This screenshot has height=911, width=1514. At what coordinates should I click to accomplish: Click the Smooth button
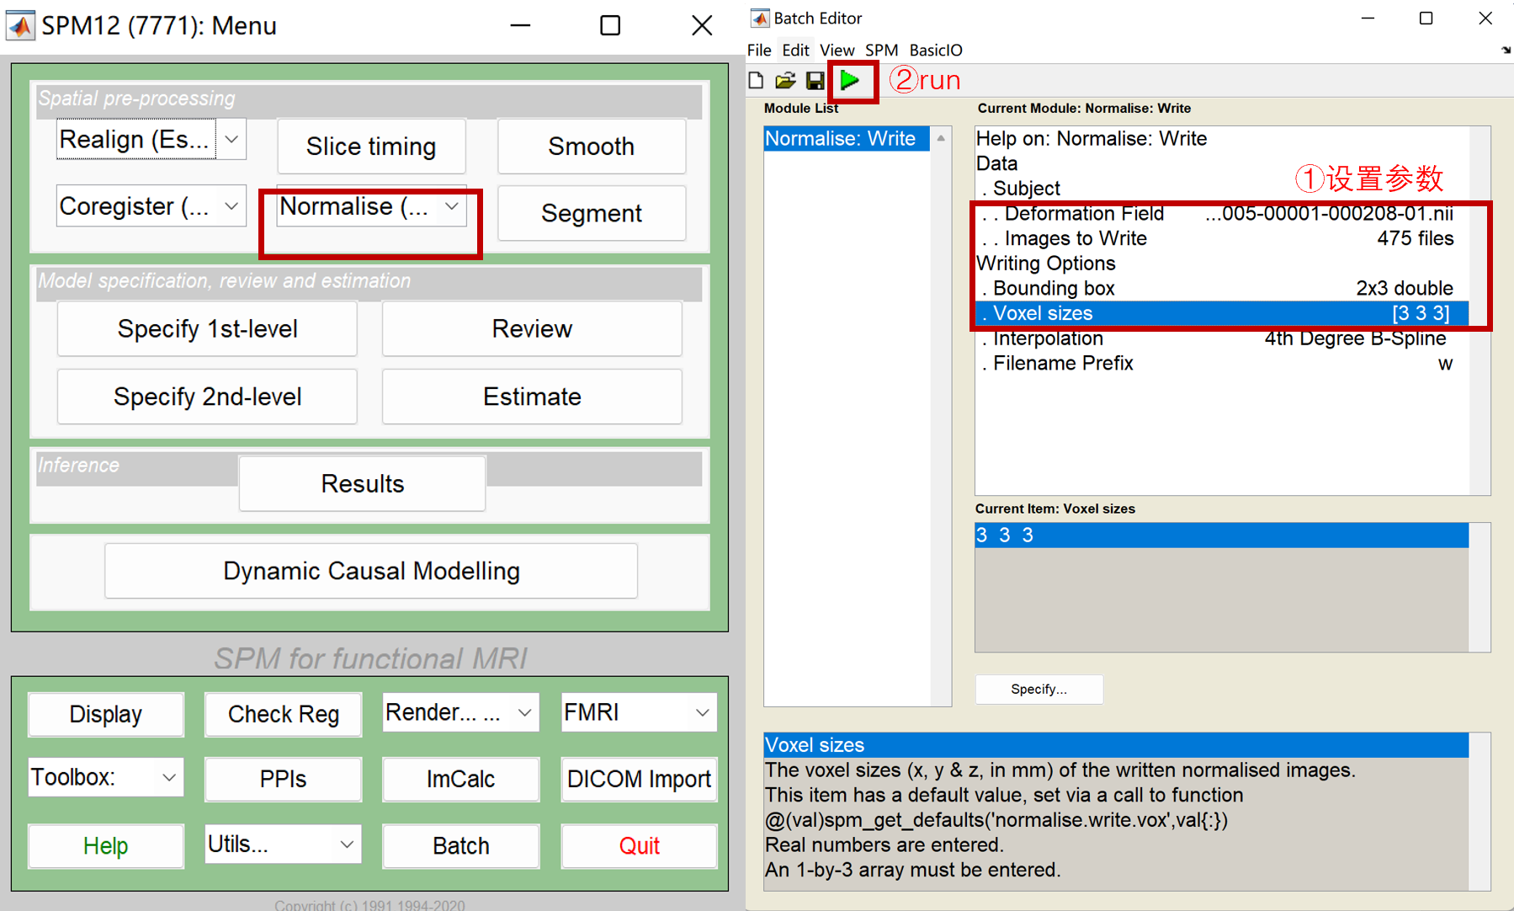click(x=592, y=147)
